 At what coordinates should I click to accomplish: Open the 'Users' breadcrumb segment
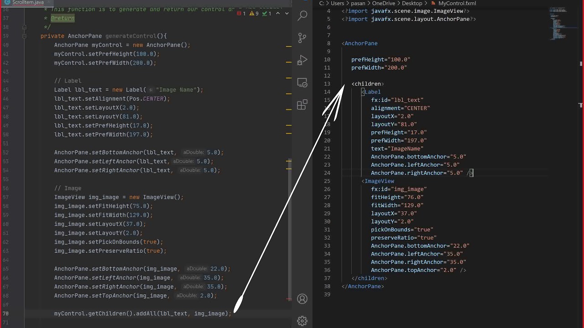pos(337,3)
